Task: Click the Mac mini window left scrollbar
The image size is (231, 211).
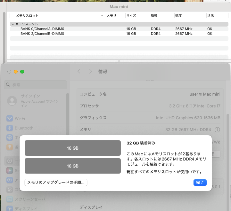Action: (4, 38)
